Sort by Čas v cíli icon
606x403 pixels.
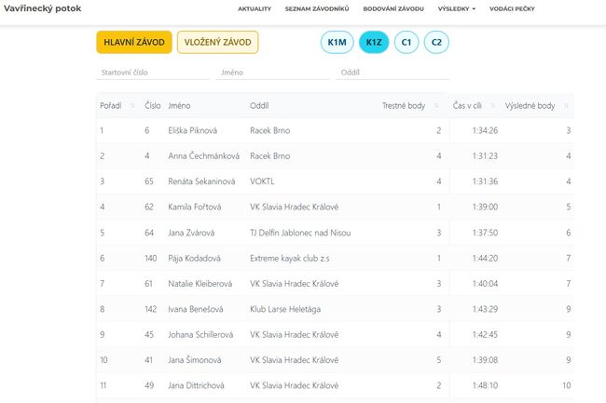pos(491,106)
